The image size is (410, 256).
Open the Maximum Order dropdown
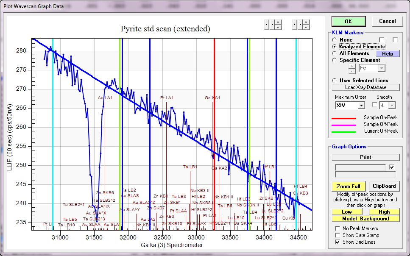(x=361, y=105)
